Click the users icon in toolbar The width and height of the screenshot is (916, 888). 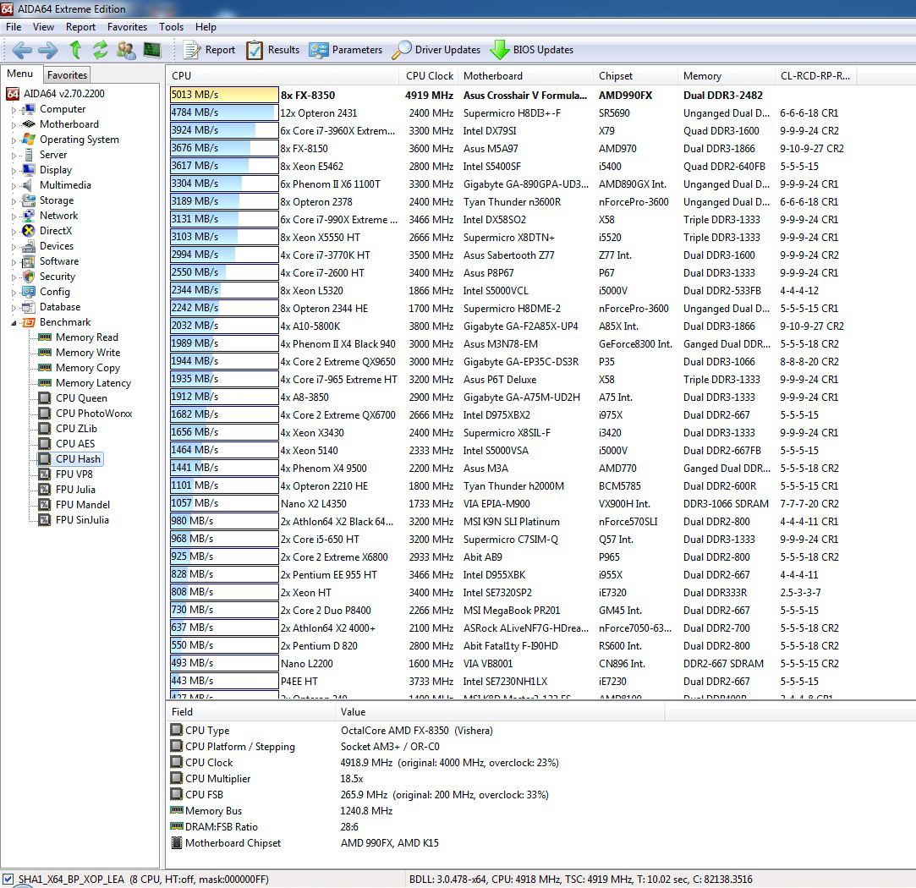(125, 50)
